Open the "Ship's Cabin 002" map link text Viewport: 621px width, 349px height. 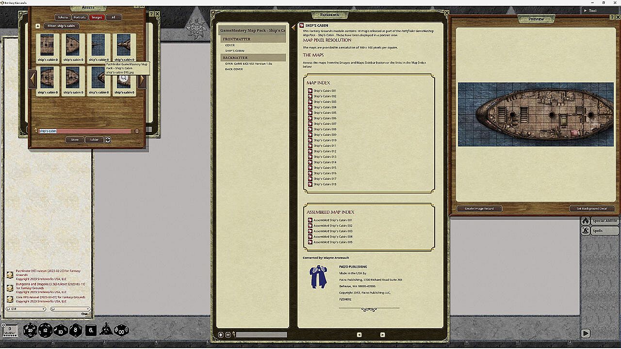325,96
